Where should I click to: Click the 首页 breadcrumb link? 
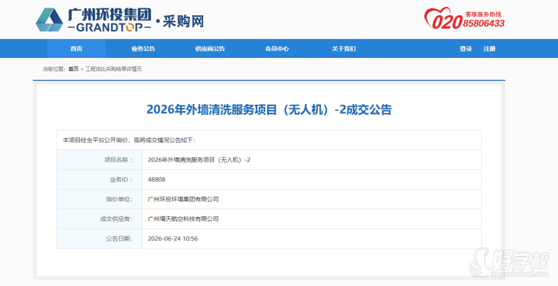click(x=74, y=69)
